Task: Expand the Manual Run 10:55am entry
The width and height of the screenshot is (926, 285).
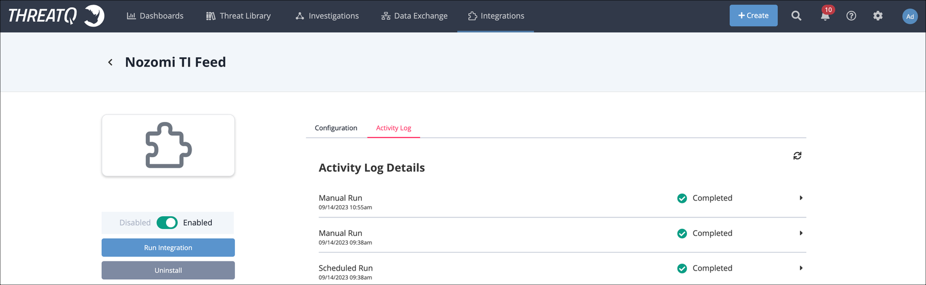Action: pyautogui.click(x=801, y=198)
